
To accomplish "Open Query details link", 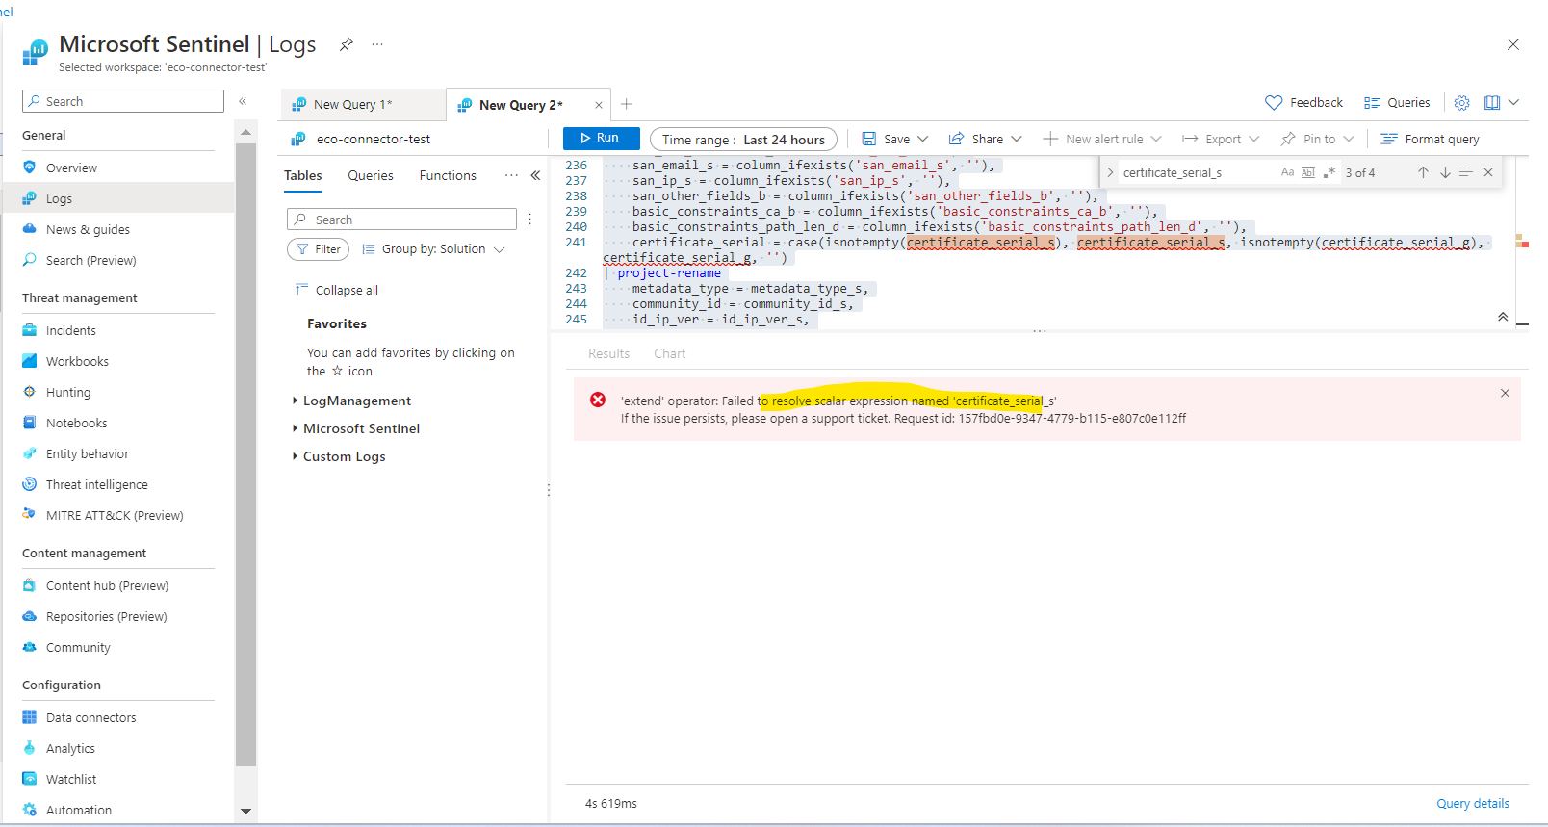I will point(1473,803).
